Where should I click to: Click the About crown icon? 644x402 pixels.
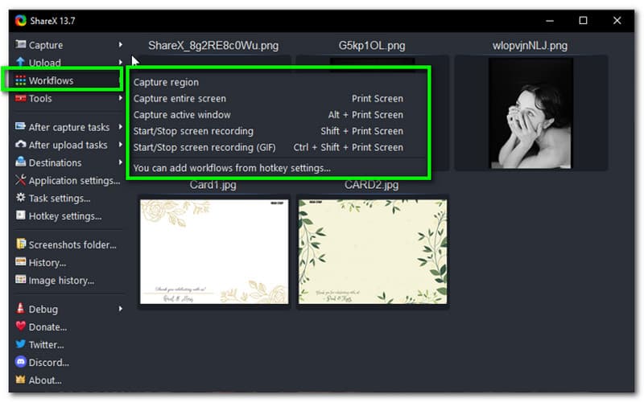21,379
